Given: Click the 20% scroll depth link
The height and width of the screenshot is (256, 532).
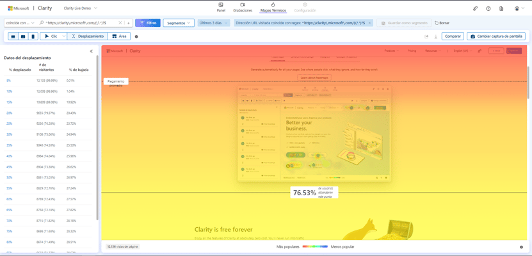Looking at the screenshot, I should [10, 113].
